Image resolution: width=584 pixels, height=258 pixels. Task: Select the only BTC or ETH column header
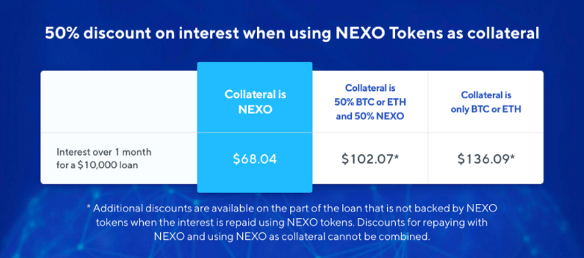pyautogui.click(x=486, y=102)
